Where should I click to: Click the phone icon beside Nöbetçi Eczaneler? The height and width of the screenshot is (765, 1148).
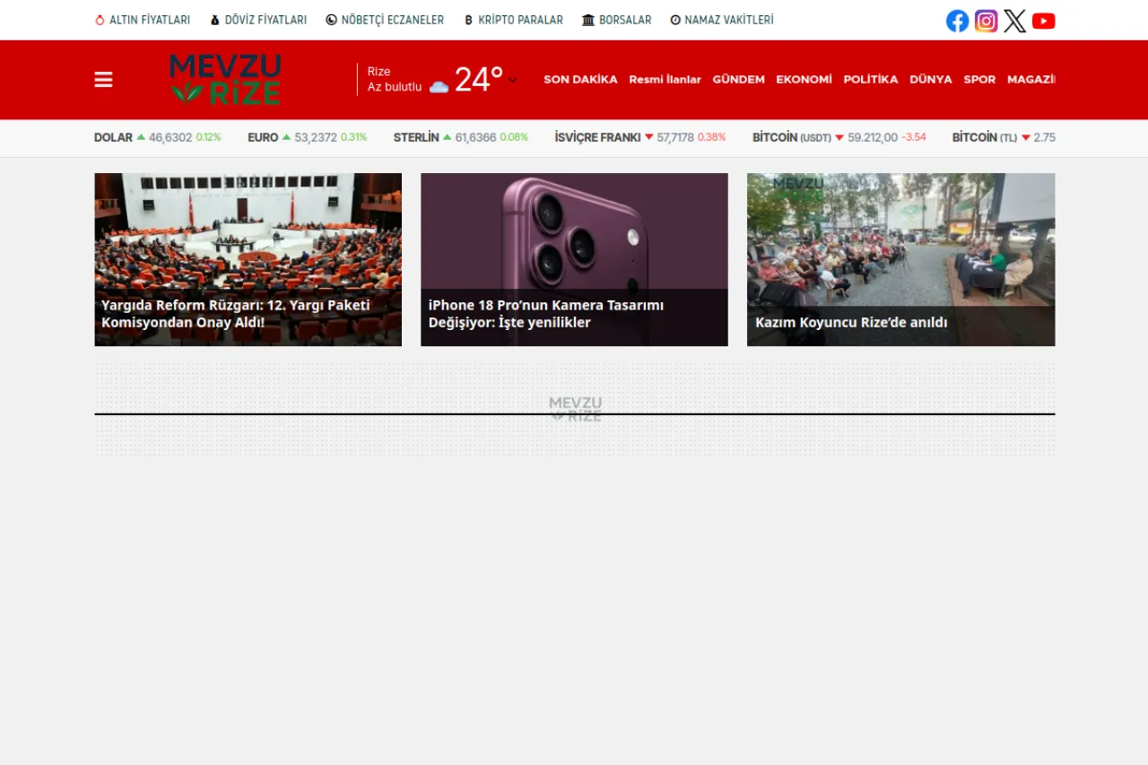[x=331, y=20]
